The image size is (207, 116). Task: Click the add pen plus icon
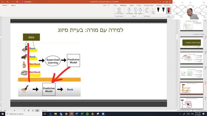pos(153,9)
